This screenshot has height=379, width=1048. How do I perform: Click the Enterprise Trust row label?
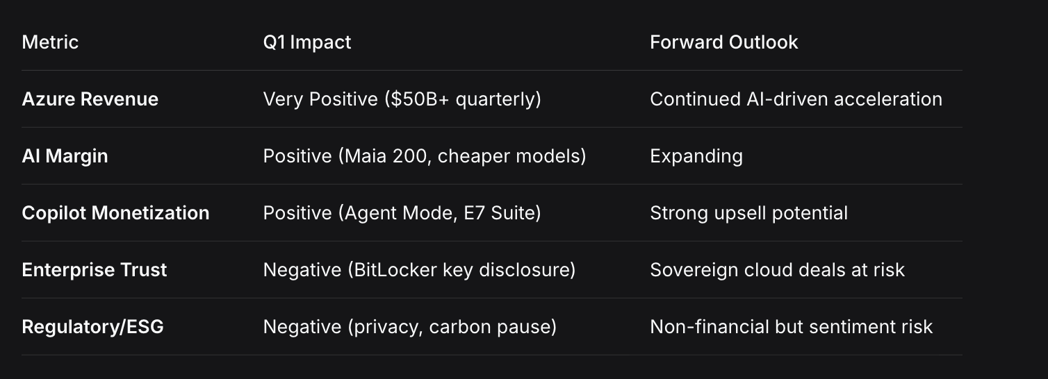pos(95,270)
